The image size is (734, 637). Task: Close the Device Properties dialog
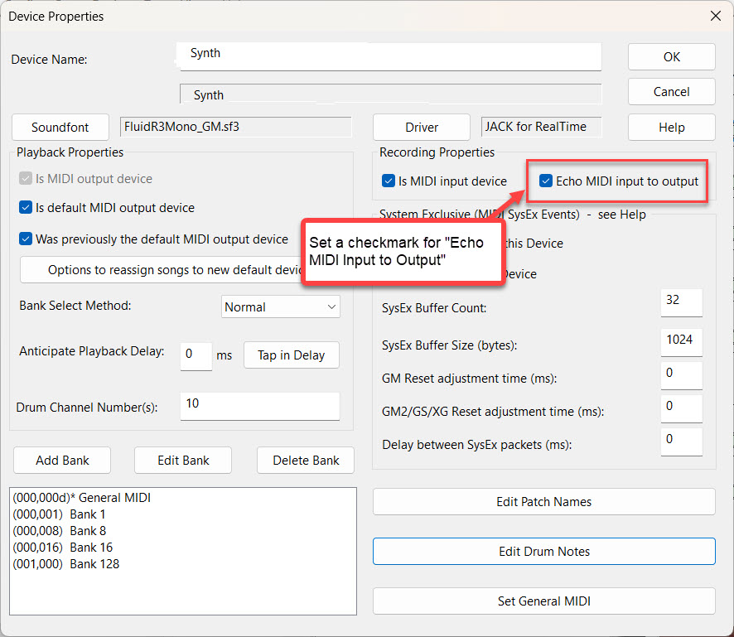(716, 16)
